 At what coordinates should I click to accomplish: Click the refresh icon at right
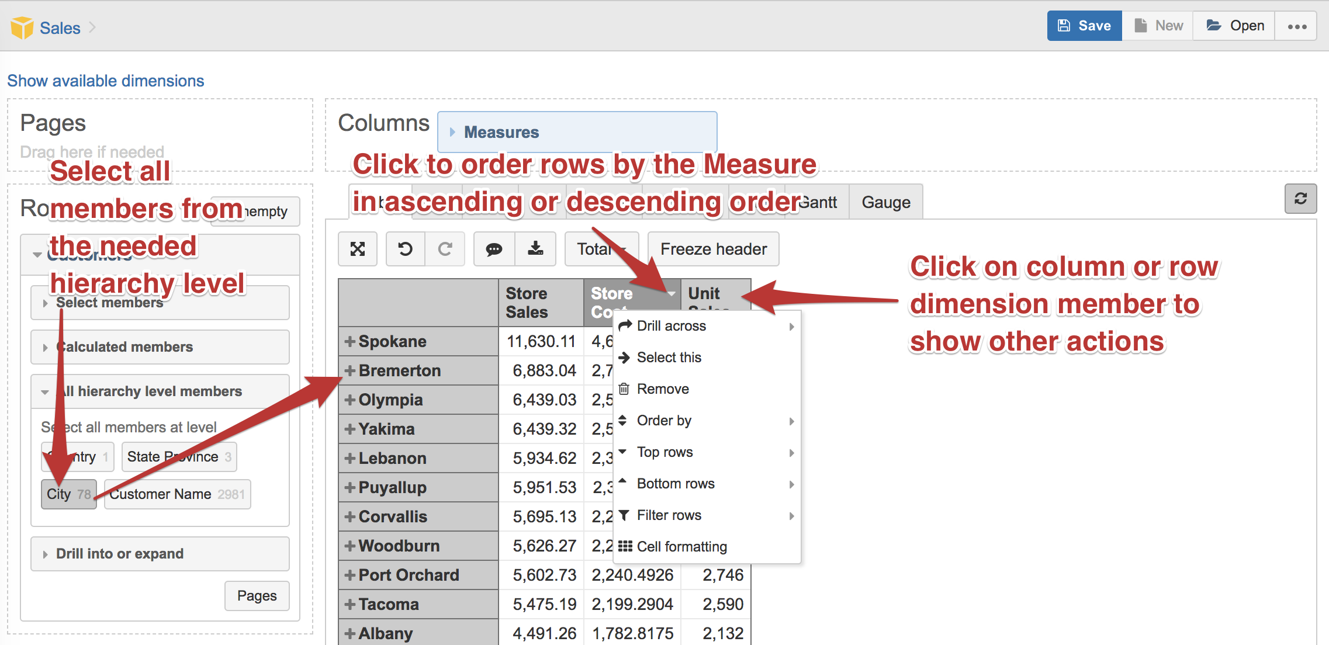[x=1300, y=199]
